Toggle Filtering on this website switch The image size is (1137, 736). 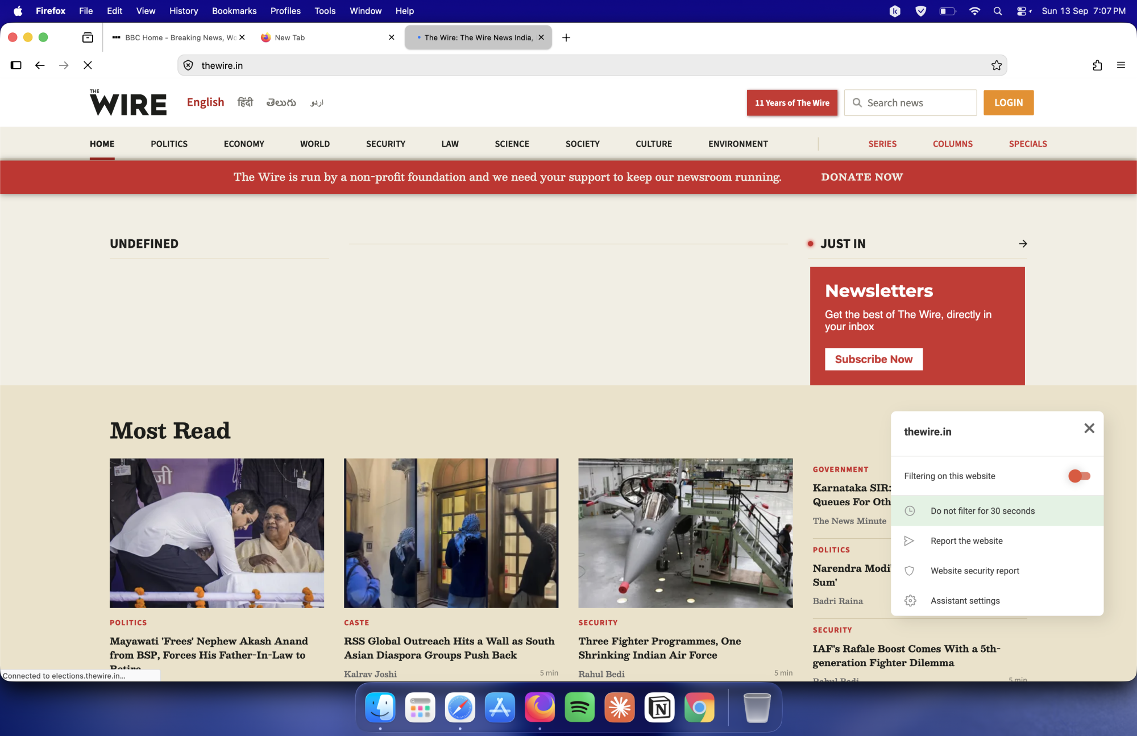click(1079, 476)
